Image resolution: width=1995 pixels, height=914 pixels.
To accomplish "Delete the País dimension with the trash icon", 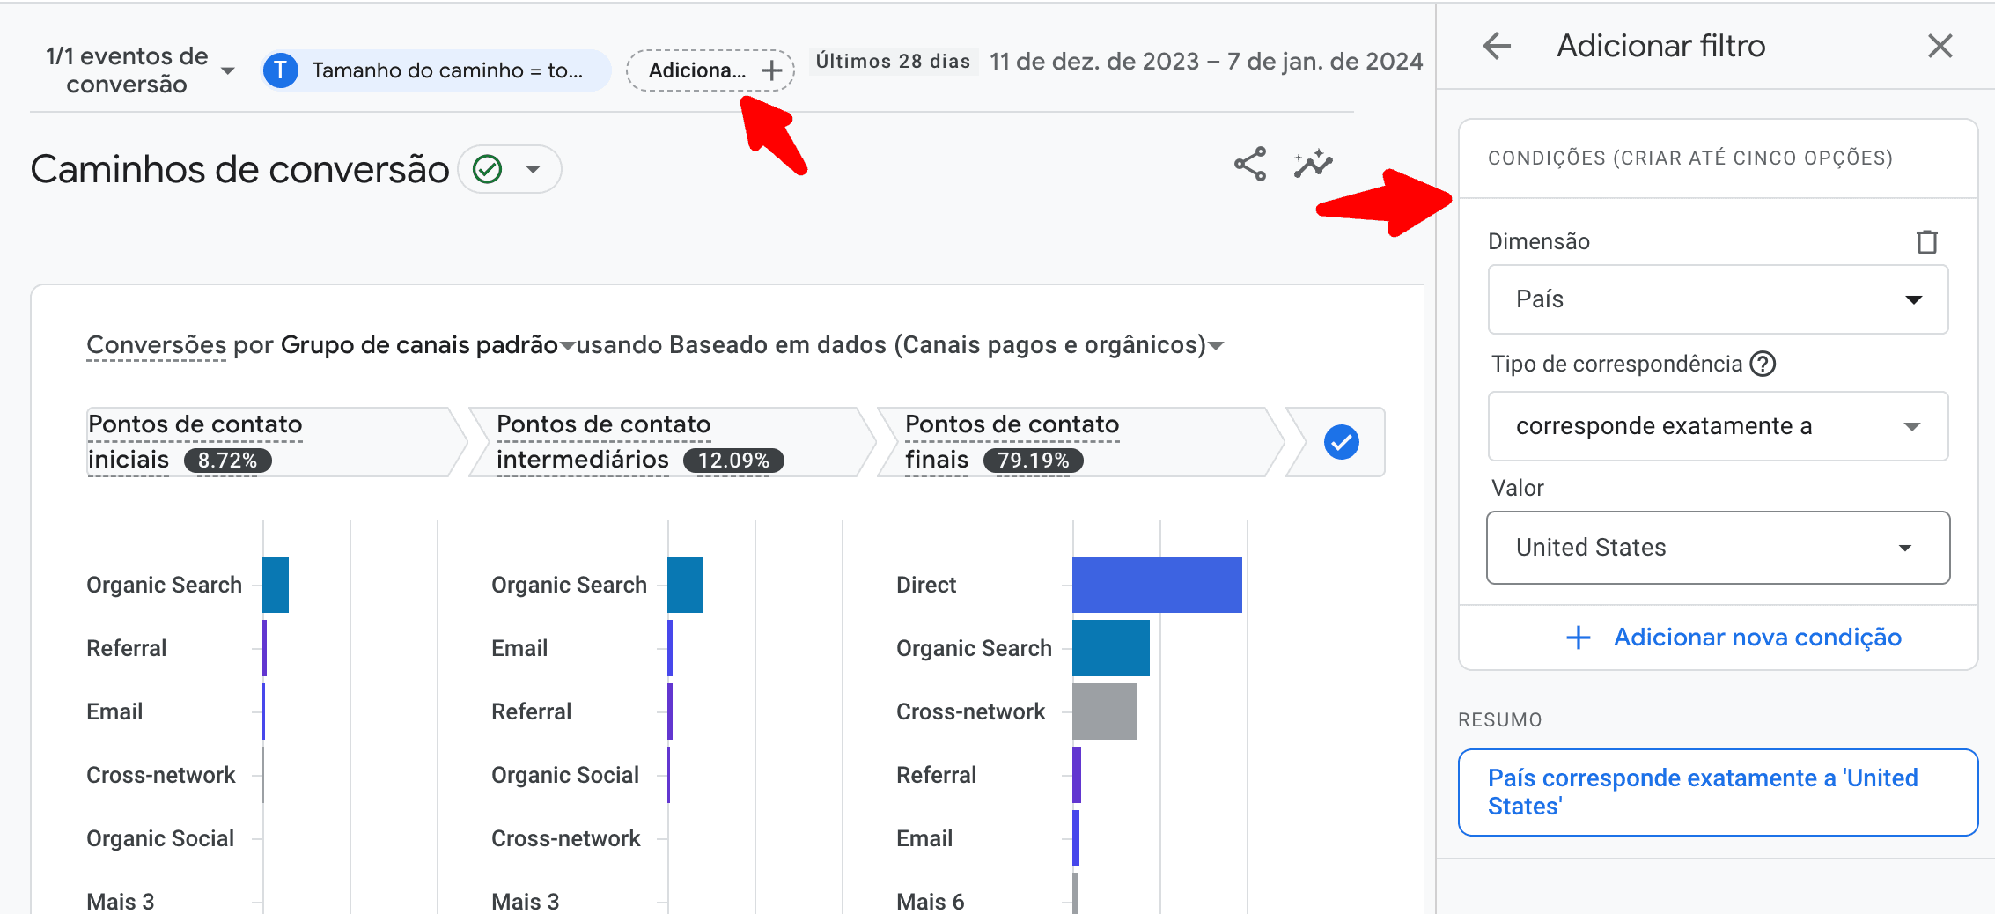I will click(1928, 241).
